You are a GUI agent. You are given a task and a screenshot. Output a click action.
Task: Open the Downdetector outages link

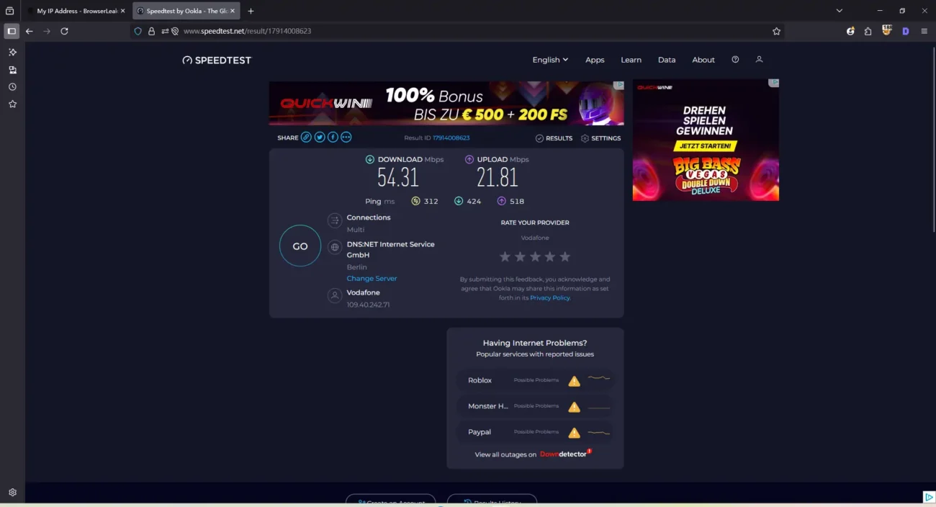click(x=565, y=454)
